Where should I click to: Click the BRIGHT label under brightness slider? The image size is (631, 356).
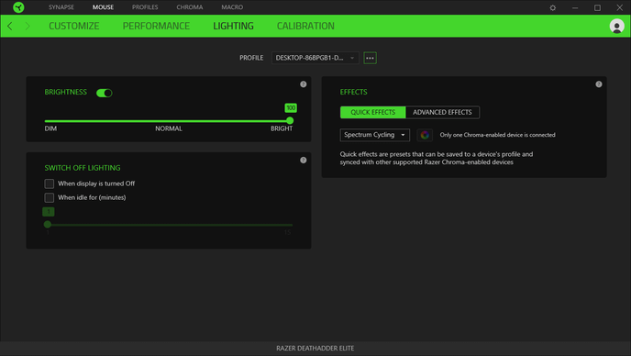[282, 128]
